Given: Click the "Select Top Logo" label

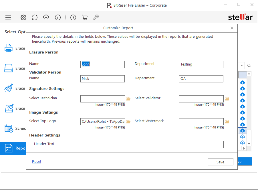Looking at the screenshot, I should point(42,121).
